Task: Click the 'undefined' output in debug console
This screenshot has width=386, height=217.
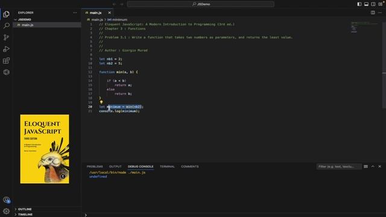Action: (x=98, y=177)
